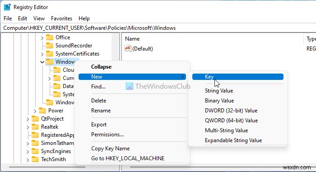This screenshot has width=316, height=172.
Task: Select the Office folder icon
Action: click(x=50, y=37)
